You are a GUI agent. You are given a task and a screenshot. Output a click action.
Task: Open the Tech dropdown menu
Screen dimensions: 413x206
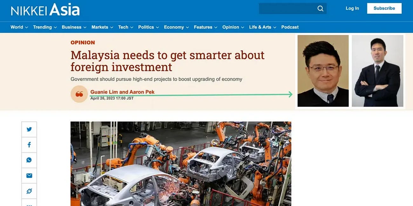tap(126, 27)
